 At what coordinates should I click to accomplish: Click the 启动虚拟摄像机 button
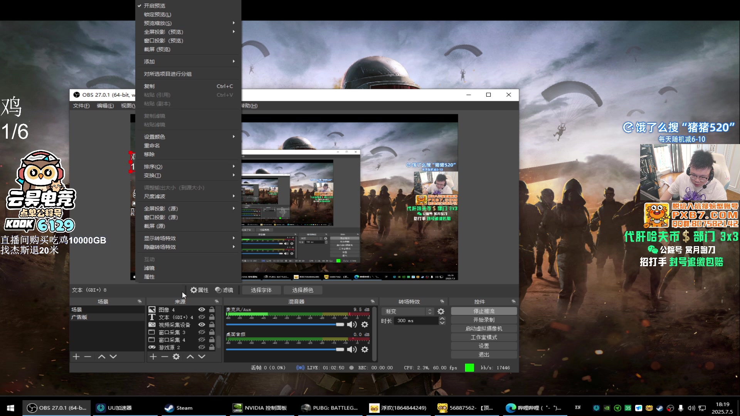[x=484, y=329]
